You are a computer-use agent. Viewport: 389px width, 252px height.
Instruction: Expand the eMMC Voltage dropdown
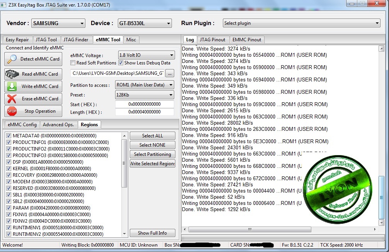147,55
